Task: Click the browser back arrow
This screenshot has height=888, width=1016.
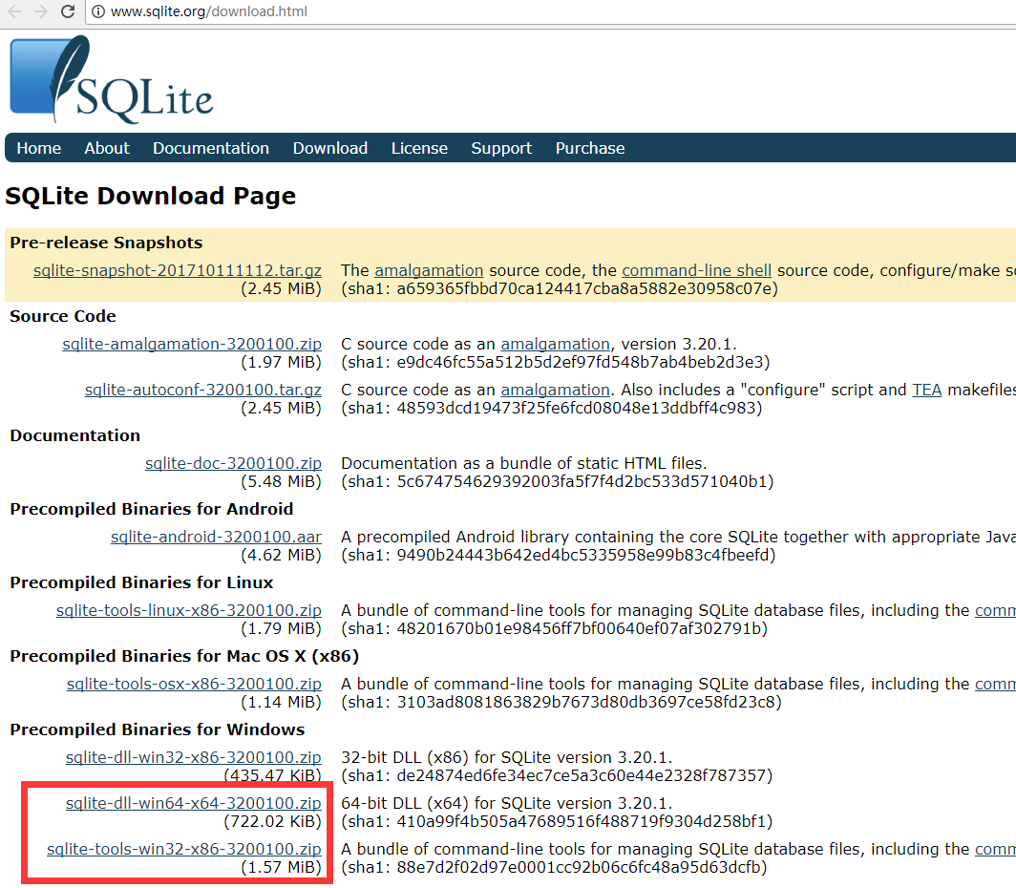Action: (14, 11)
